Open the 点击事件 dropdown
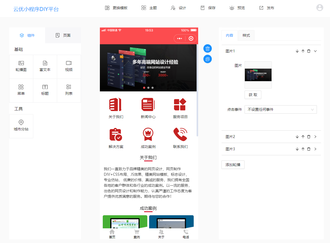This screenshot has height=243, width=330. [x=281, y=109]
